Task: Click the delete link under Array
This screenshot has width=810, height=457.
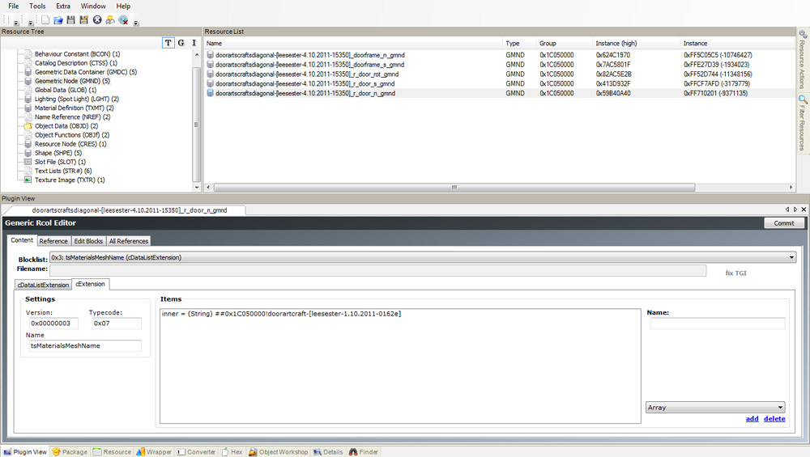Action: click(x=774, y=419)
